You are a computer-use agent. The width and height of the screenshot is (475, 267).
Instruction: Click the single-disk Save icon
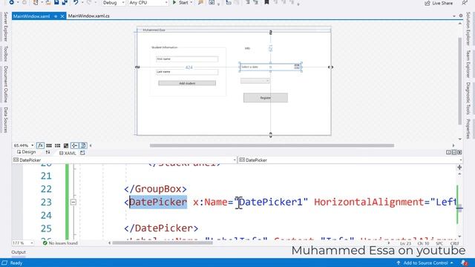pyautogui.click(x=56, y=2)
